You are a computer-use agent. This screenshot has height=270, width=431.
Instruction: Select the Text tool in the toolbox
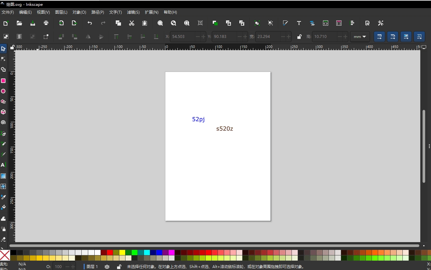coord(3,165)
